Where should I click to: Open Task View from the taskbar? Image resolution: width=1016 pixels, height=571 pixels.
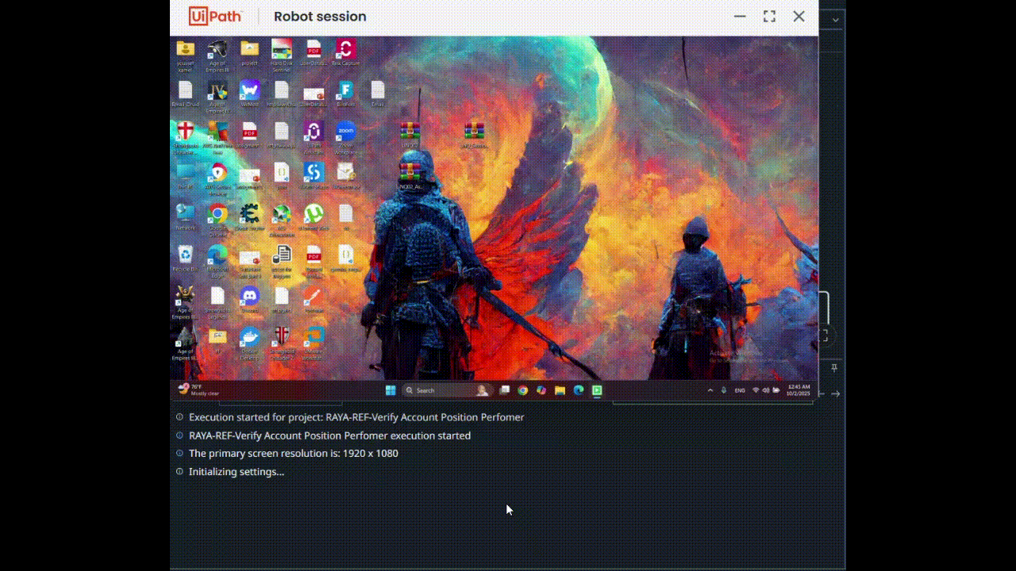click(x=505, y=390)
